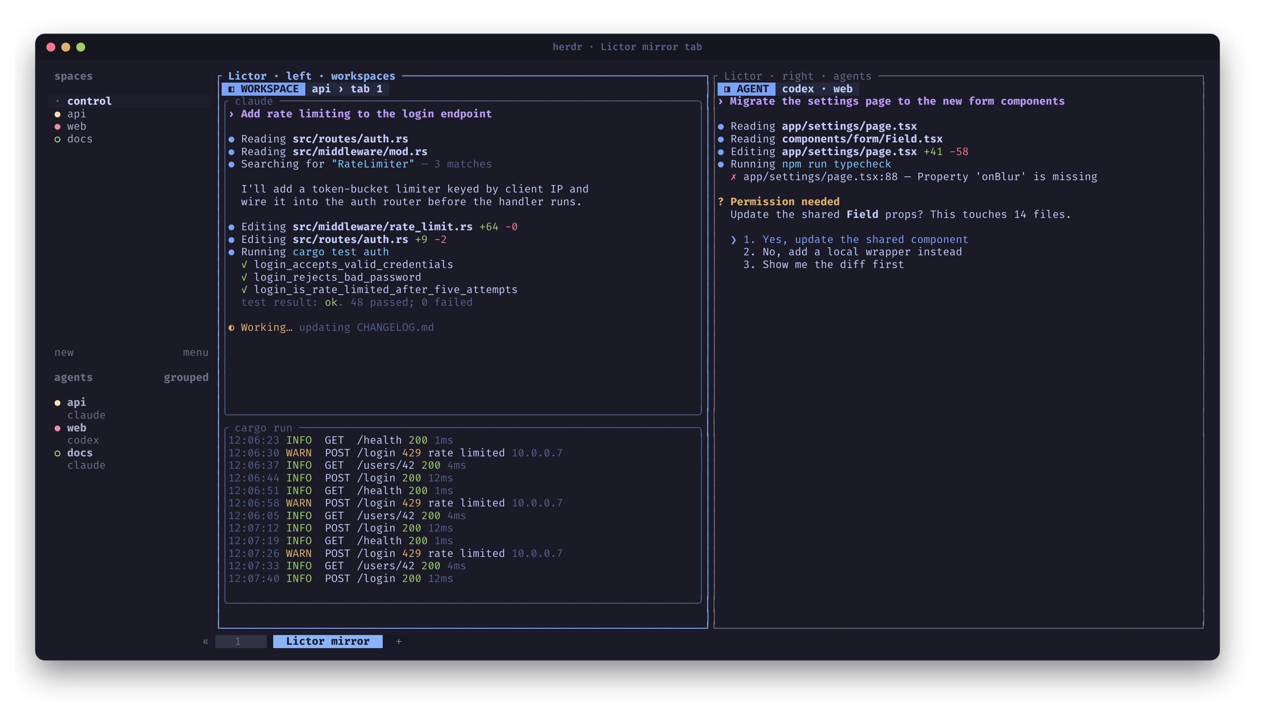1267x721 pixels.
Task: Click the Migrate the settings page prompt
Action: click(x=891, y=101)
